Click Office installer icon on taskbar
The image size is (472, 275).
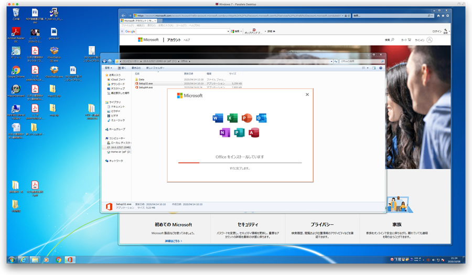tap(70, 260)
